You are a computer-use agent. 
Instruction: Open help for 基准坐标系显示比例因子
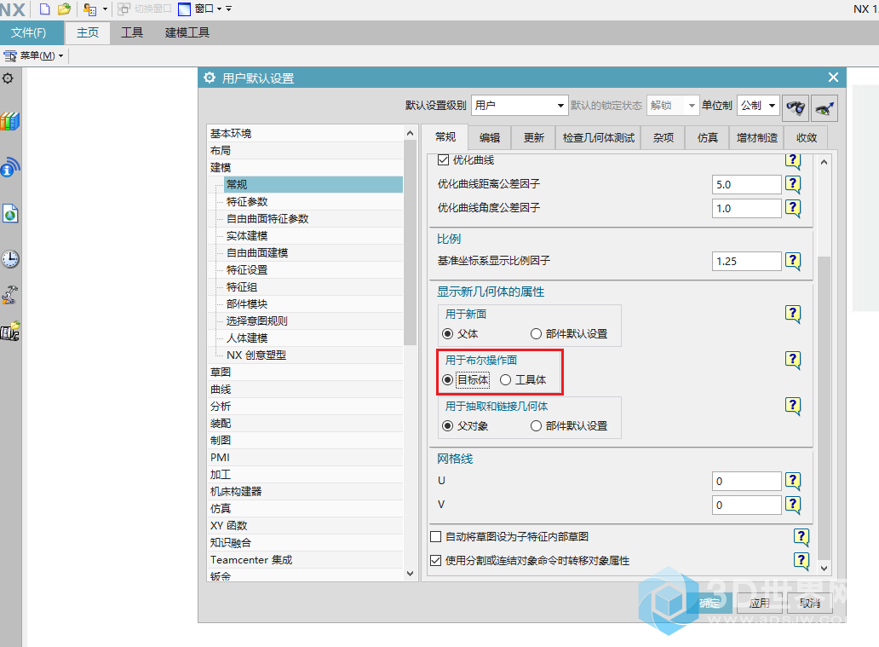pos(793,260)
